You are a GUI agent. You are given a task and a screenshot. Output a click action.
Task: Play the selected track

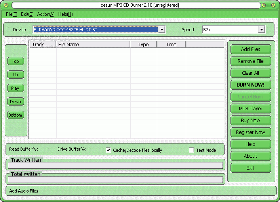15,88
